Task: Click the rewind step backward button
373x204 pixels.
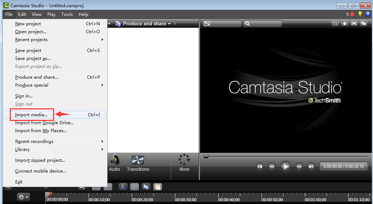Action: 272,166
